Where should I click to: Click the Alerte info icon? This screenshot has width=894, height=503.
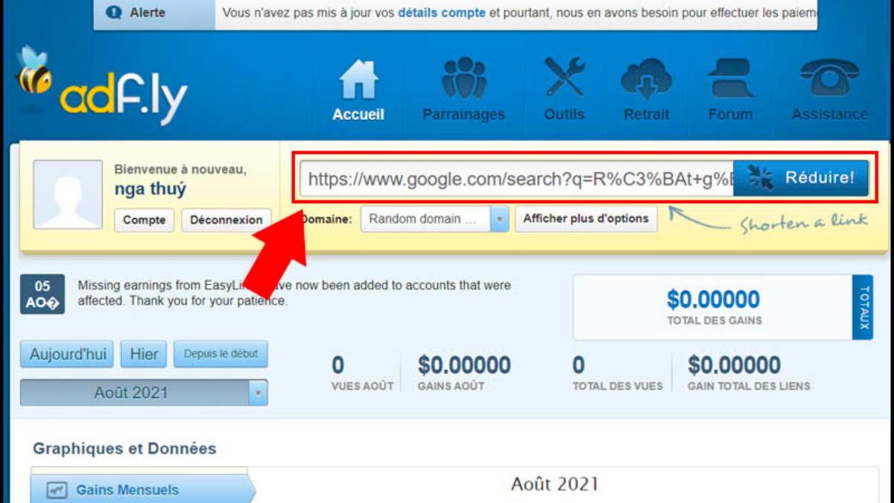click(113, 13)
